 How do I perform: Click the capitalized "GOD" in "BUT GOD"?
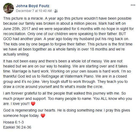click(x=7, y=39)
